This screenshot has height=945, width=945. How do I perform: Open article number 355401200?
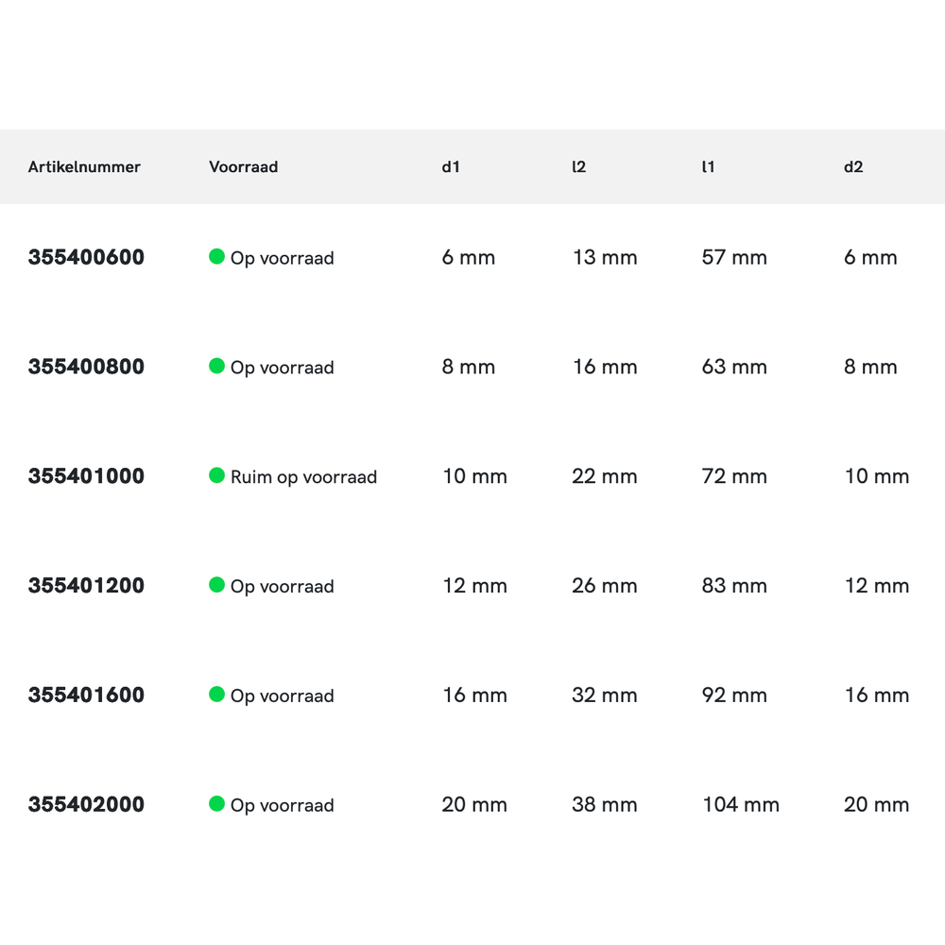tap(86, 586)
